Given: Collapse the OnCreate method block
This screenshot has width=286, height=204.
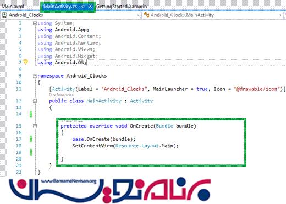Looking at the screenshot, I should (35, 126).
